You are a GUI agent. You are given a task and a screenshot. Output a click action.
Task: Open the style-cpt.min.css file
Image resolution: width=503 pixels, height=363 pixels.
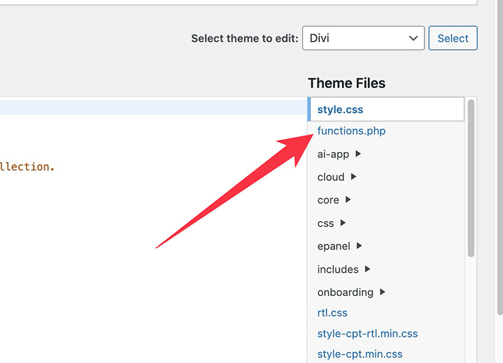coord(360,354)
